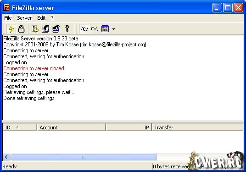This screenshot has width=246, height=172.
Task: Open the Groups dialog two-heads icon
Action: click(x=56, y=29)
